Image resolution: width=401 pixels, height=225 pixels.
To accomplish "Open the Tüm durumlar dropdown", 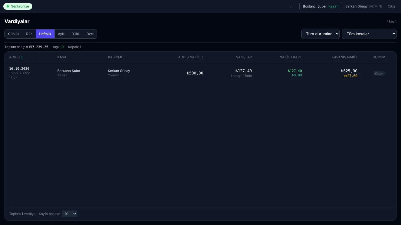I will (x=321, y=34).
